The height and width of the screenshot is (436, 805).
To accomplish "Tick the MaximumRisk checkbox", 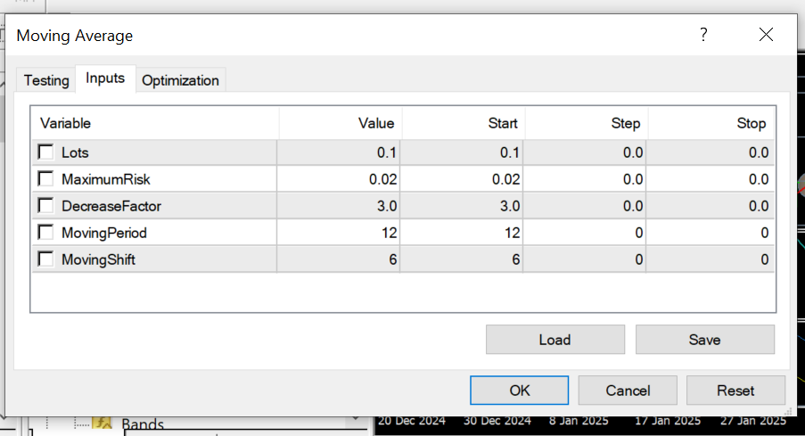I will 45,178.
